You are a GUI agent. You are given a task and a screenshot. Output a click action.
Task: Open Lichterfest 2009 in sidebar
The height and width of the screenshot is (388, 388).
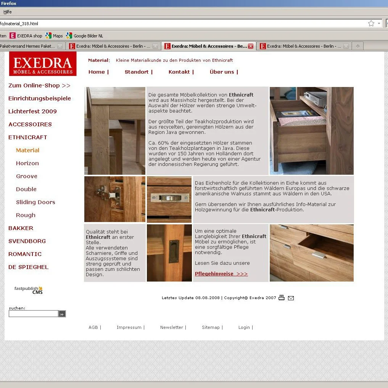(32, 111)
